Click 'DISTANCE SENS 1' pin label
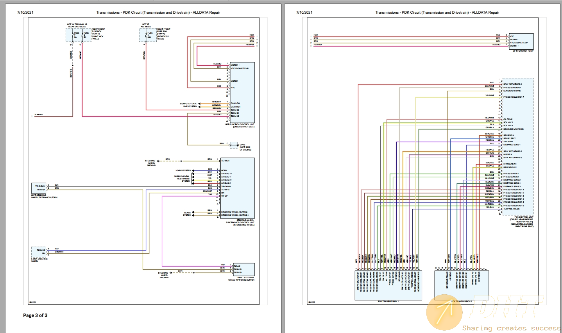This screenshot has width=562, height=333. (512, 145)
